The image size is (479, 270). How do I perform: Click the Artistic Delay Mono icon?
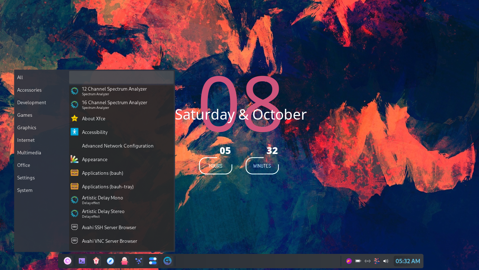(75, 200)
